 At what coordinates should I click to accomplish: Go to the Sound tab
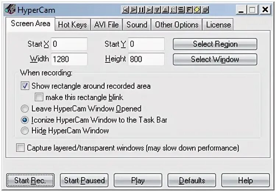click(137, 25)
